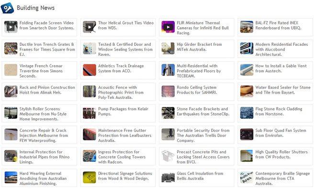The height and width of the screenshot is (189, 314).
Task: Open the Athletics Track Drainage thumbnail image
Action: coord(90,70)
